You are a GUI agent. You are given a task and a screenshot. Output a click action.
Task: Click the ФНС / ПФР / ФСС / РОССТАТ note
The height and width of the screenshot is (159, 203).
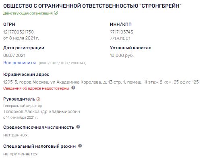(62, 63)
